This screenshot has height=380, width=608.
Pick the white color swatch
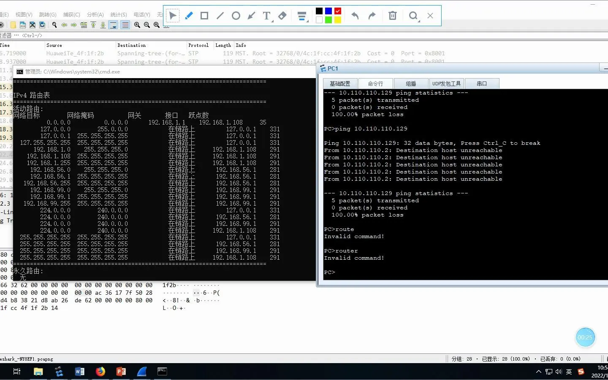[319, 20]
